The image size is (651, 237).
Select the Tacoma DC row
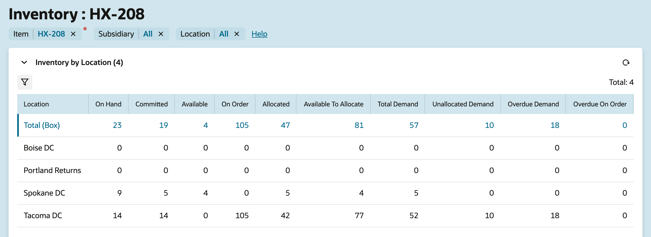coord(325,216)
